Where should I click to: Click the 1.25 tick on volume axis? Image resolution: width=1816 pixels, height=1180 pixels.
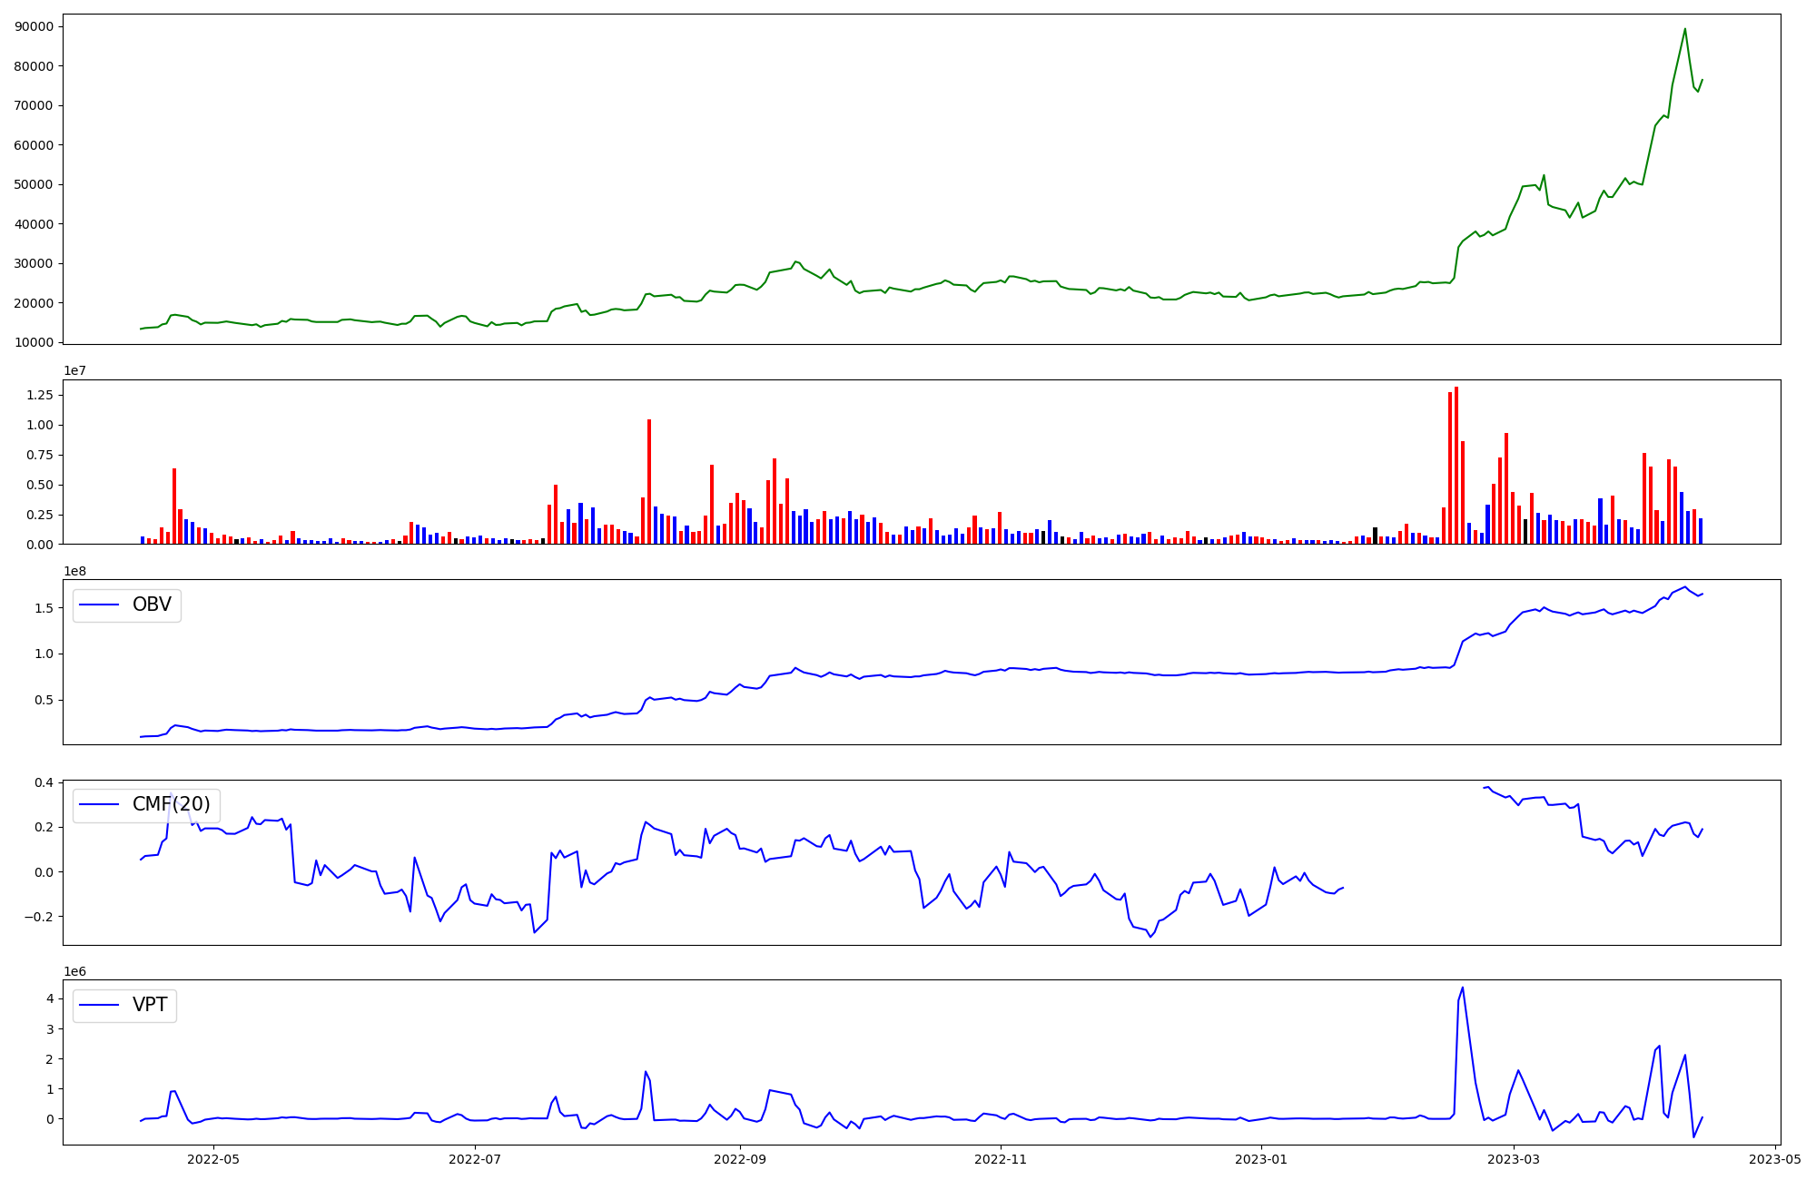40,395
